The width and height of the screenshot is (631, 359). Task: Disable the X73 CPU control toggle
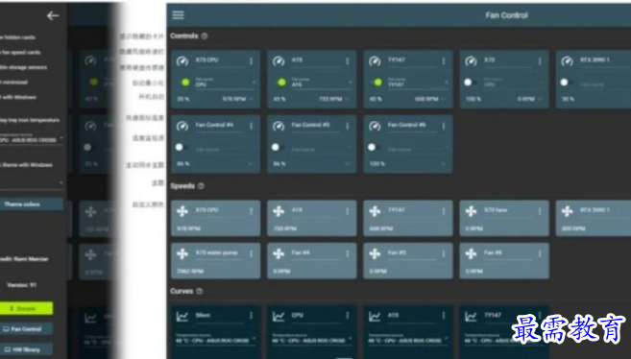183,83
